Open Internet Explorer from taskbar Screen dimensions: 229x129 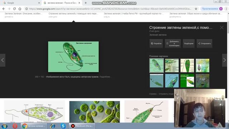tap(53, 126)
